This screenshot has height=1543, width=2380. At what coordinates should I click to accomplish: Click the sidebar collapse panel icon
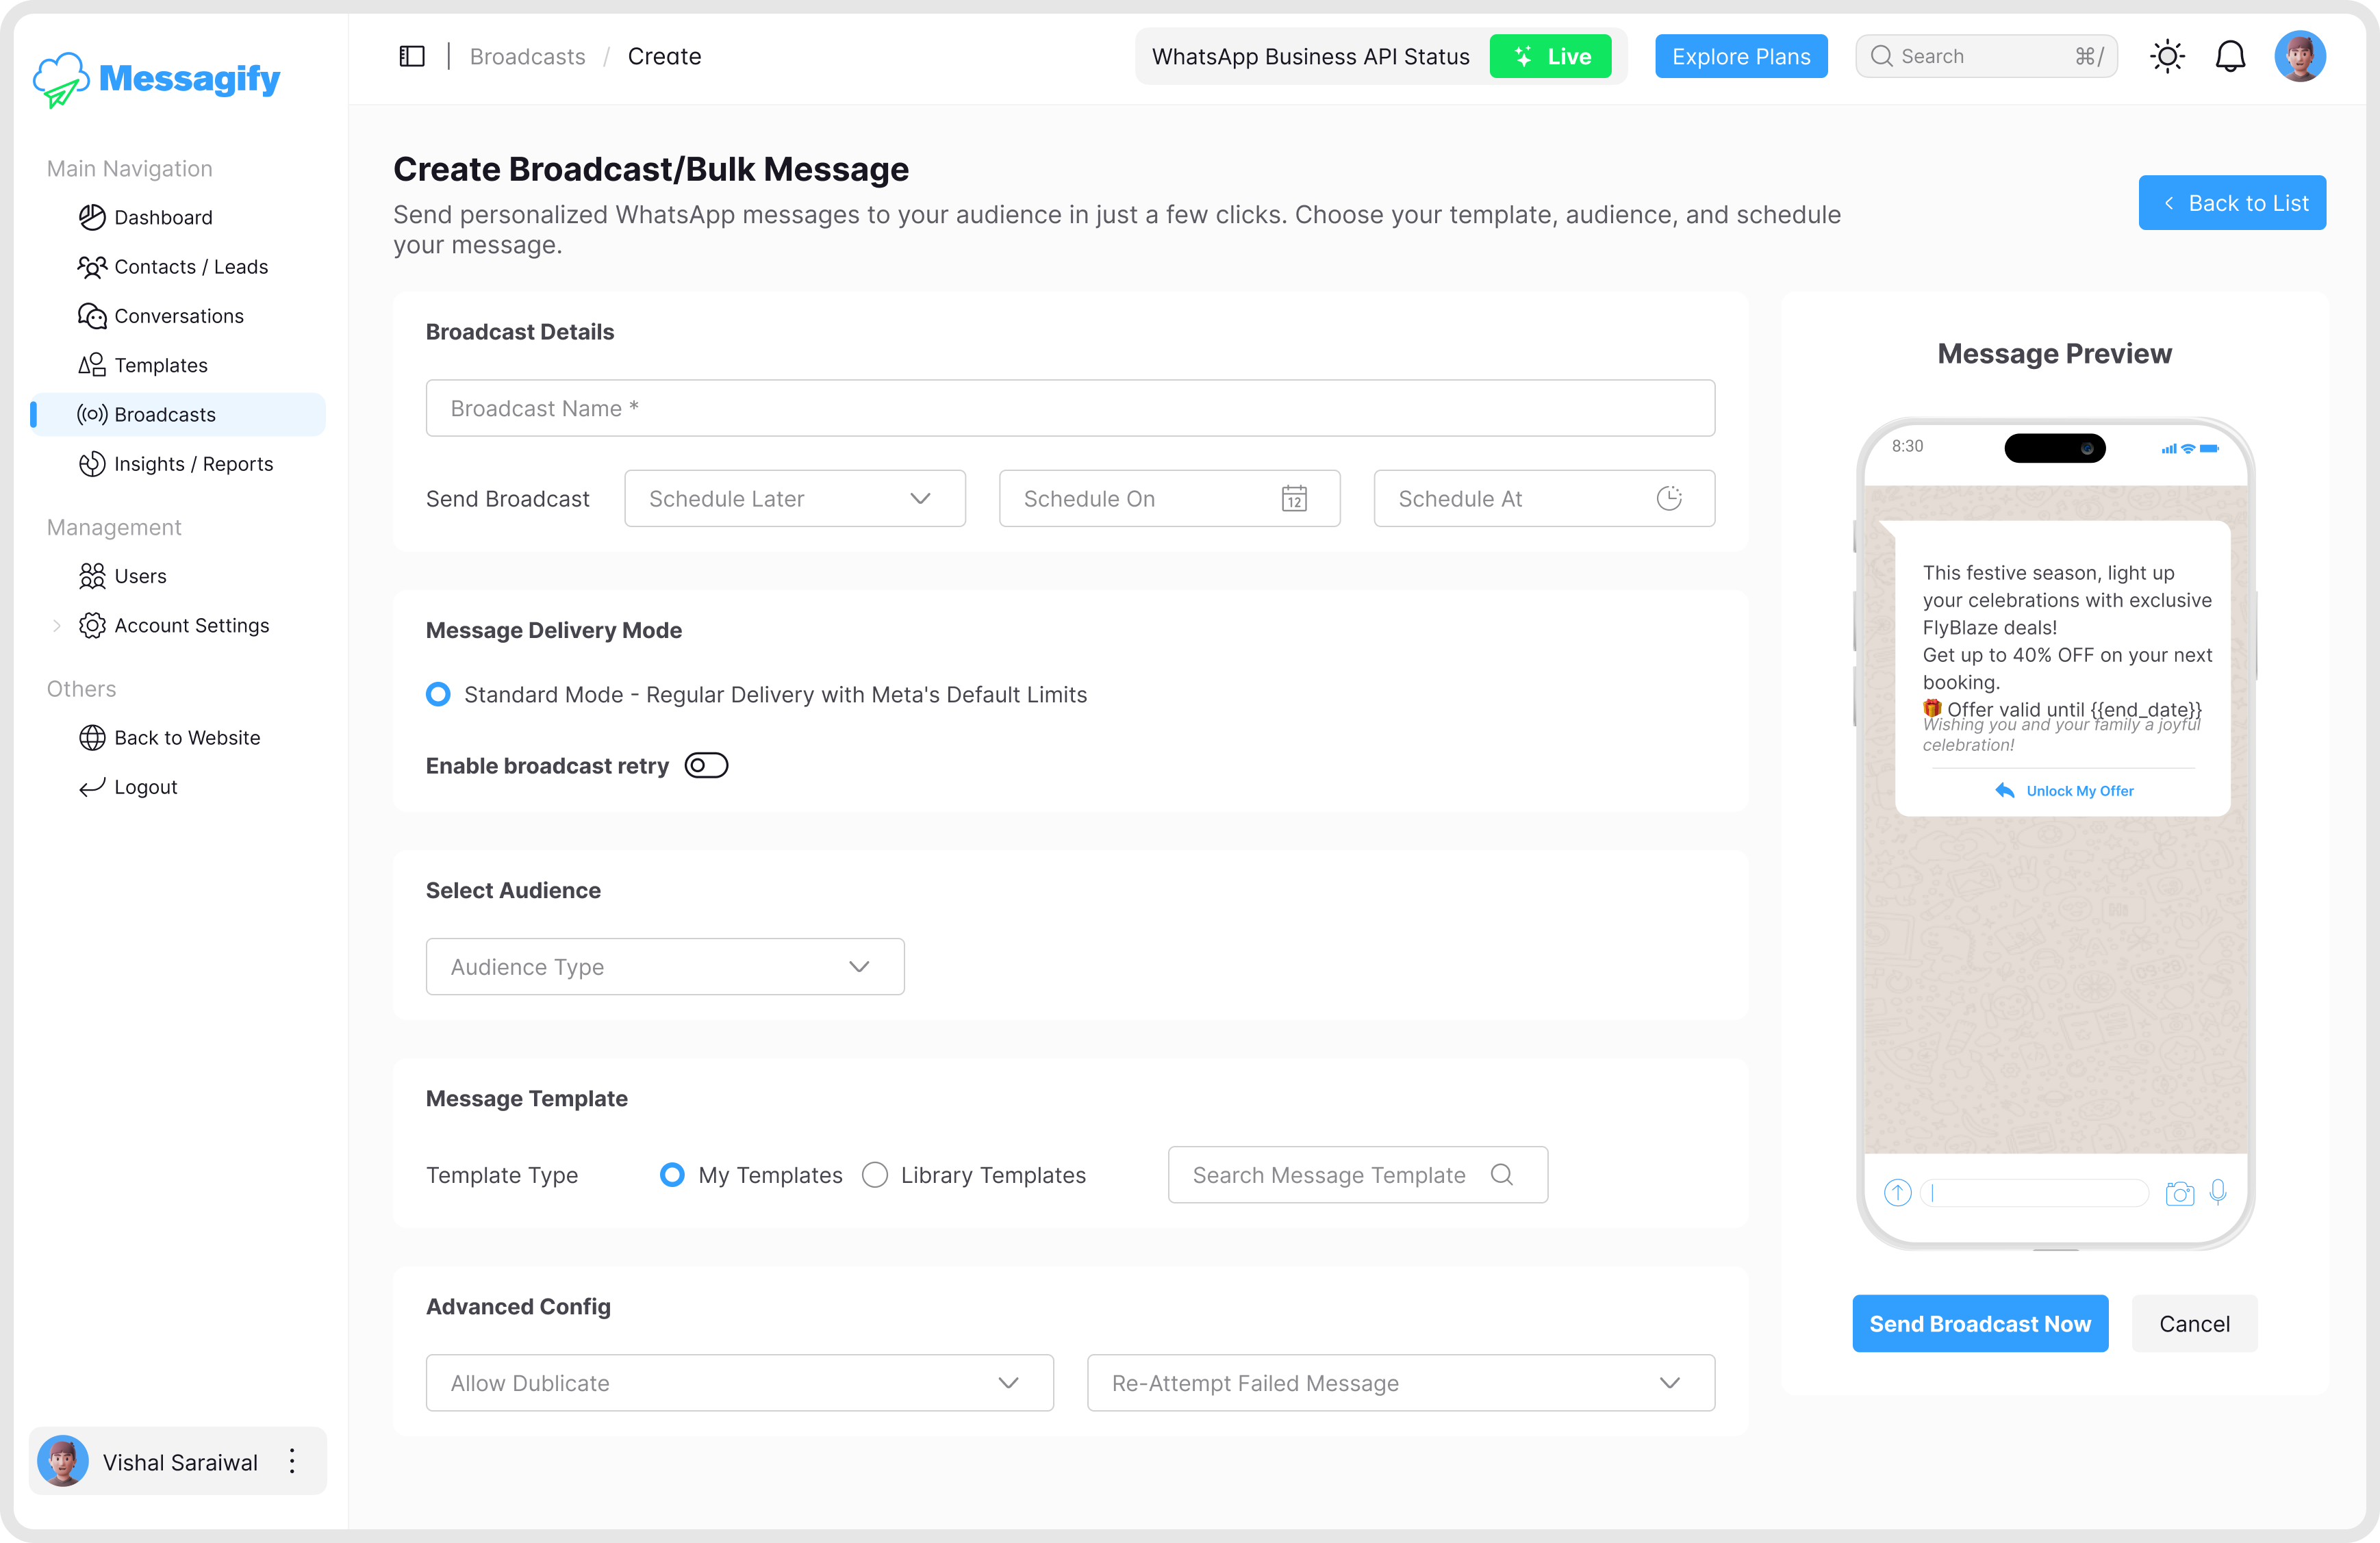coord(411,57)
